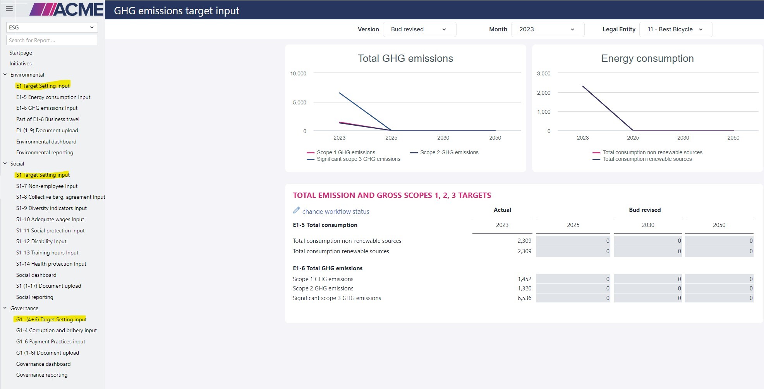Open the Startpage link
The width and height of the screenshot is (764, 389).
21,53
